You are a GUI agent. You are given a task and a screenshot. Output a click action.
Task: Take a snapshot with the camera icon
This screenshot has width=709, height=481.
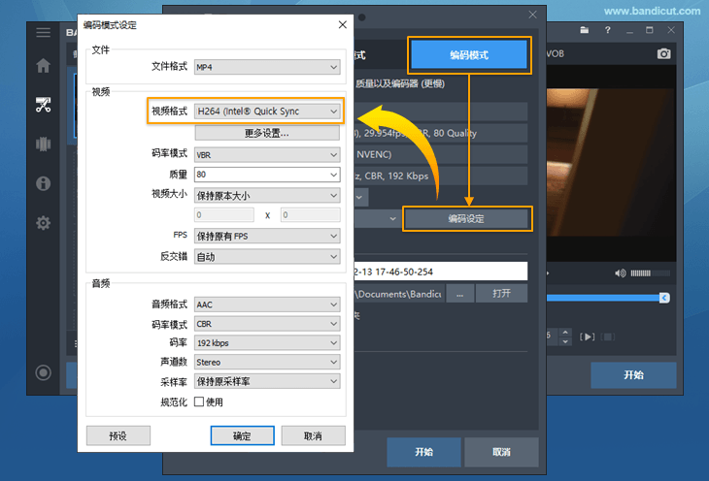pyautogui.click(x=663, y=53)
